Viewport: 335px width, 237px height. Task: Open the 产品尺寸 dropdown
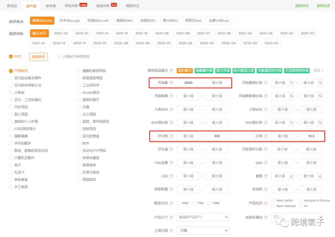[x=203, y=217]
